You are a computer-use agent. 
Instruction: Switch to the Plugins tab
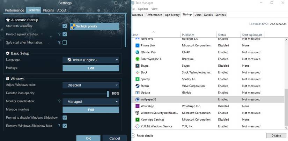click(x=48, y=10)
